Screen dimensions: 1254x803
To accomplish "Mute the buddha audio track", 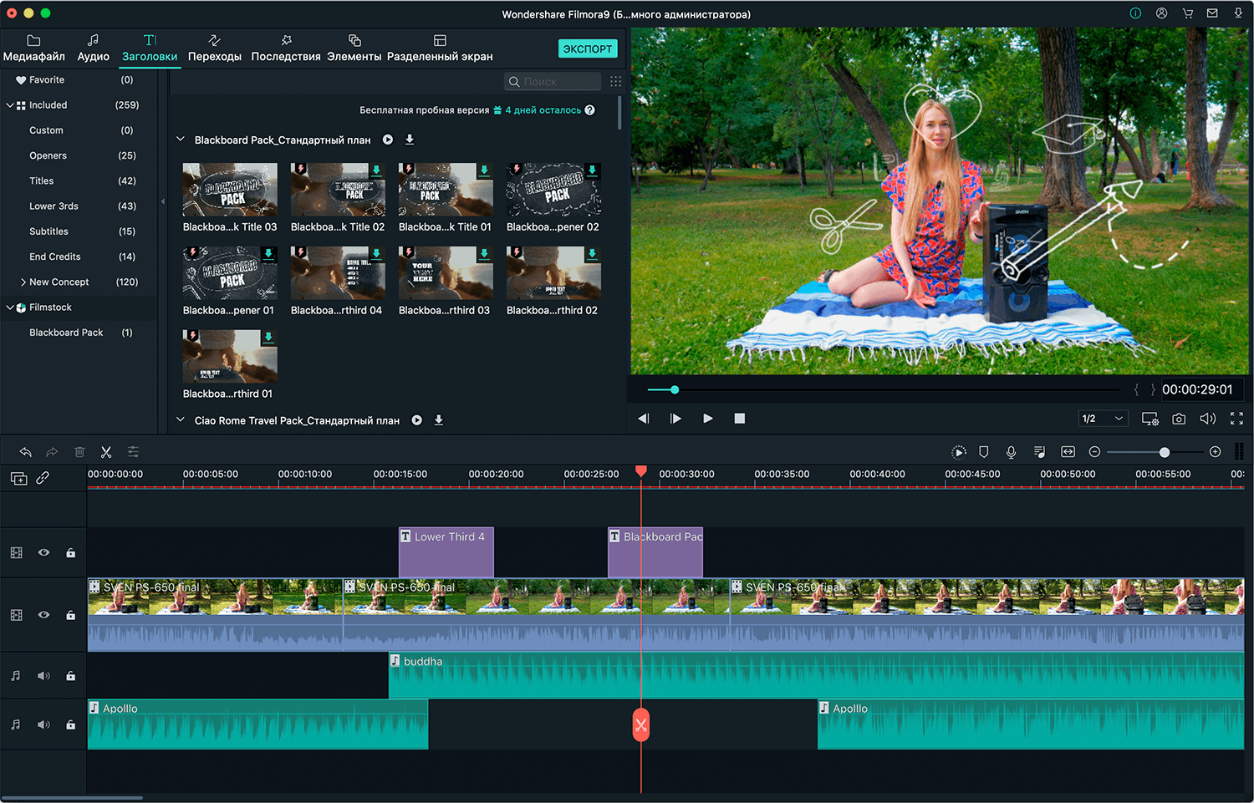I will click(43, 676).
